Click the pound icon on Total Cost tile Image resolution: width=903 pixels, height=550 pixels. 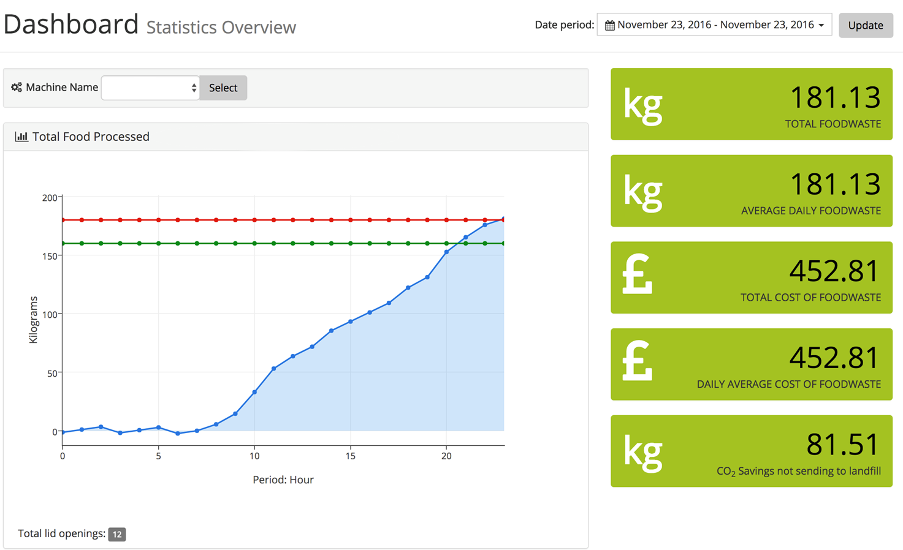point(638,276)
